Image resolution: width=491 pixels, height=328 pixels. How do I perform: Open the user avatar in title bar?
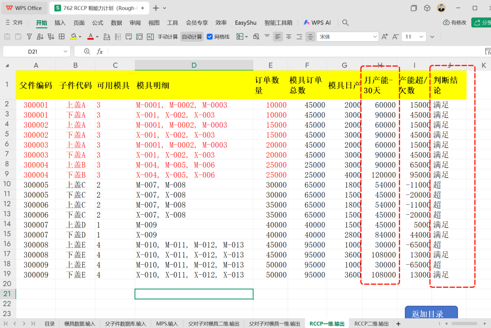(441, 8)
